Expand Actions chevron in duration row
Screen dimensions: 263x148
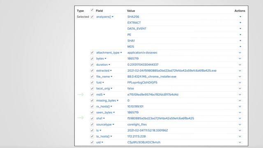coord(240,65)
